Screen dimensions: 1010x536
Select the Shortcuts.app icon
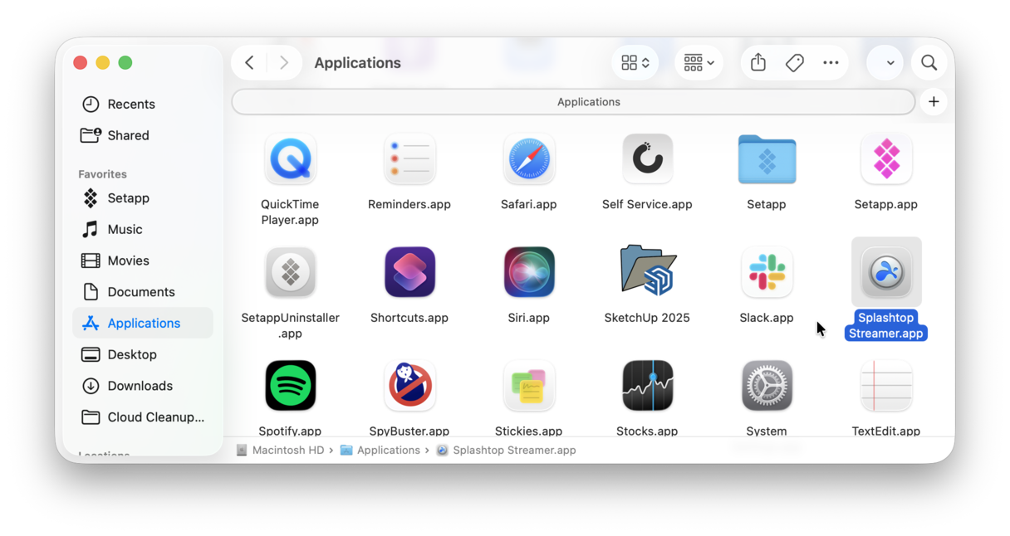point(409,272)
